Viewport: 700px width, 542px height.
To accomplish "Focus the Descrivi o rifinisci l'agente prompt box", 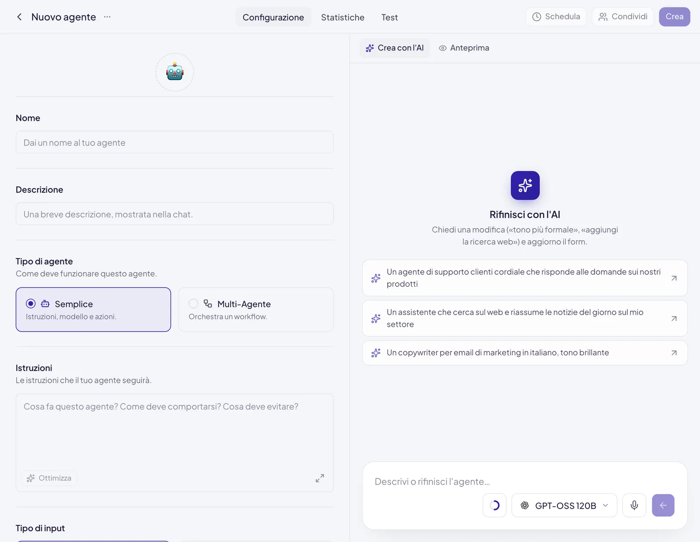I will pos(525,482).
